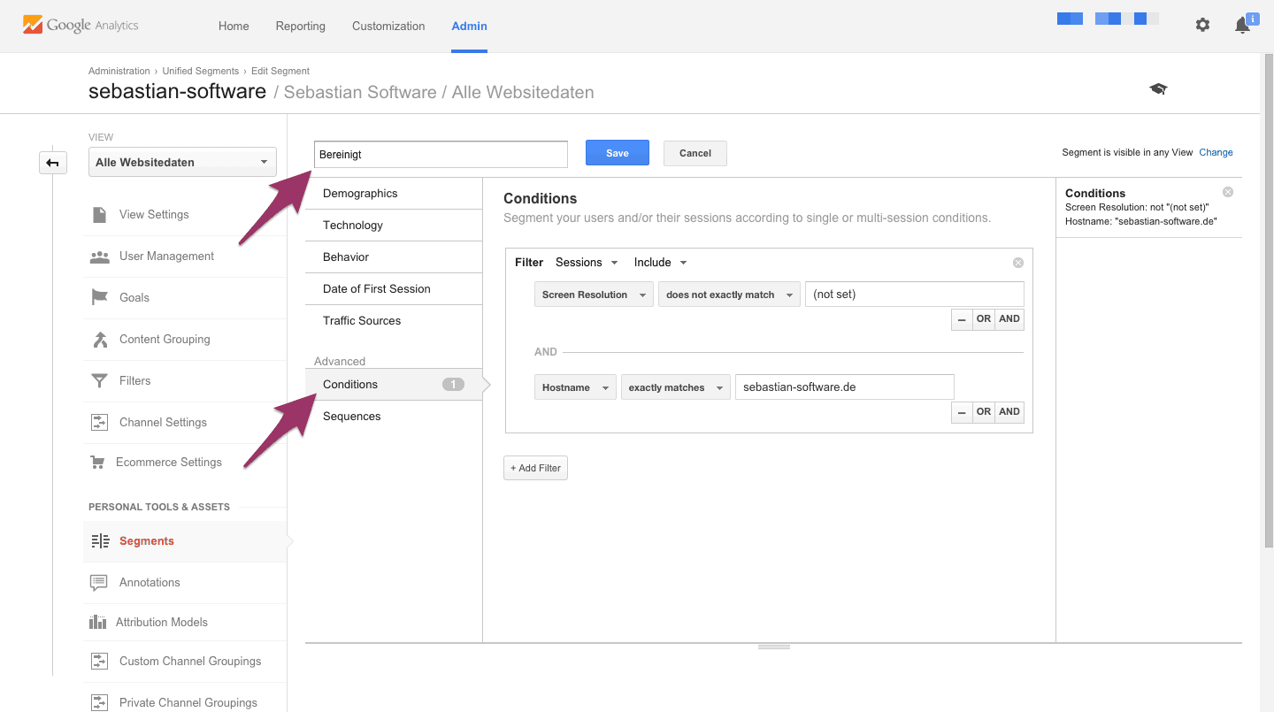Open the settings gear icon
The image size is (1274, 712).
pos(1202,25)
